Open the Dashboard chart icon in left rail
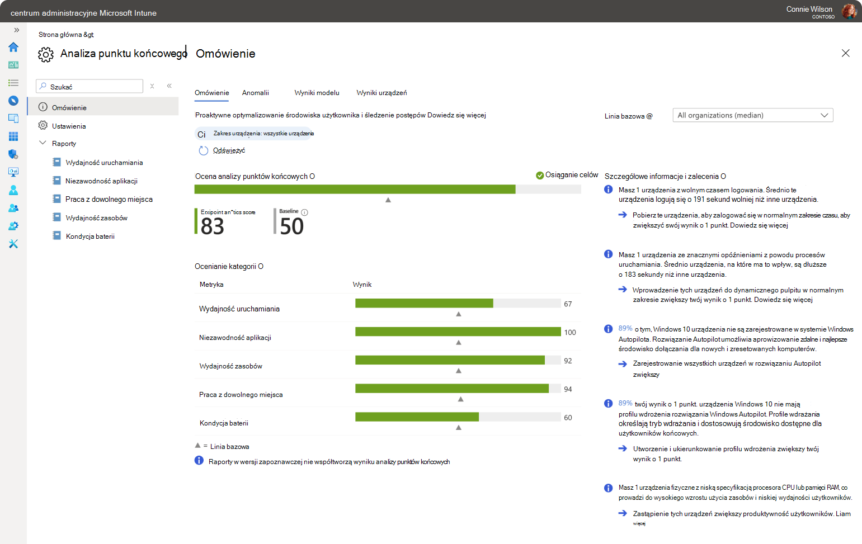This screenshot has width=862, height=544. (13, 65)
